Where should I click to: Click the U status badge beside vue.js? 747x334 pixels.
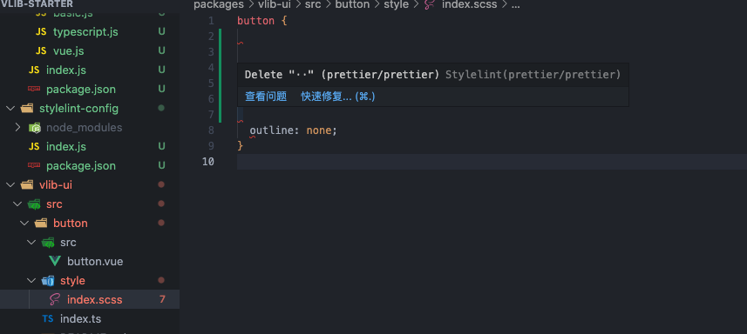point(161,50)
